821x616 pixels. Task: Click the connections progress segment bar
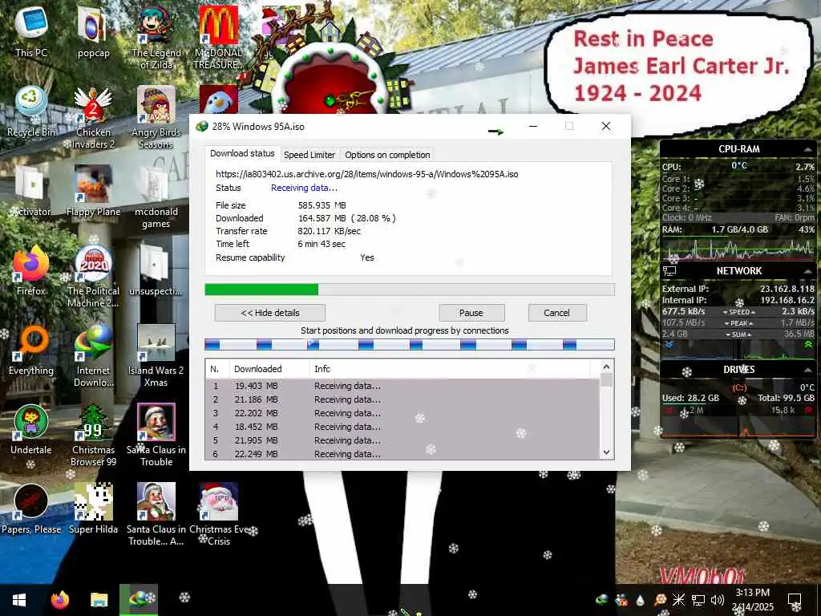point(410,344)
